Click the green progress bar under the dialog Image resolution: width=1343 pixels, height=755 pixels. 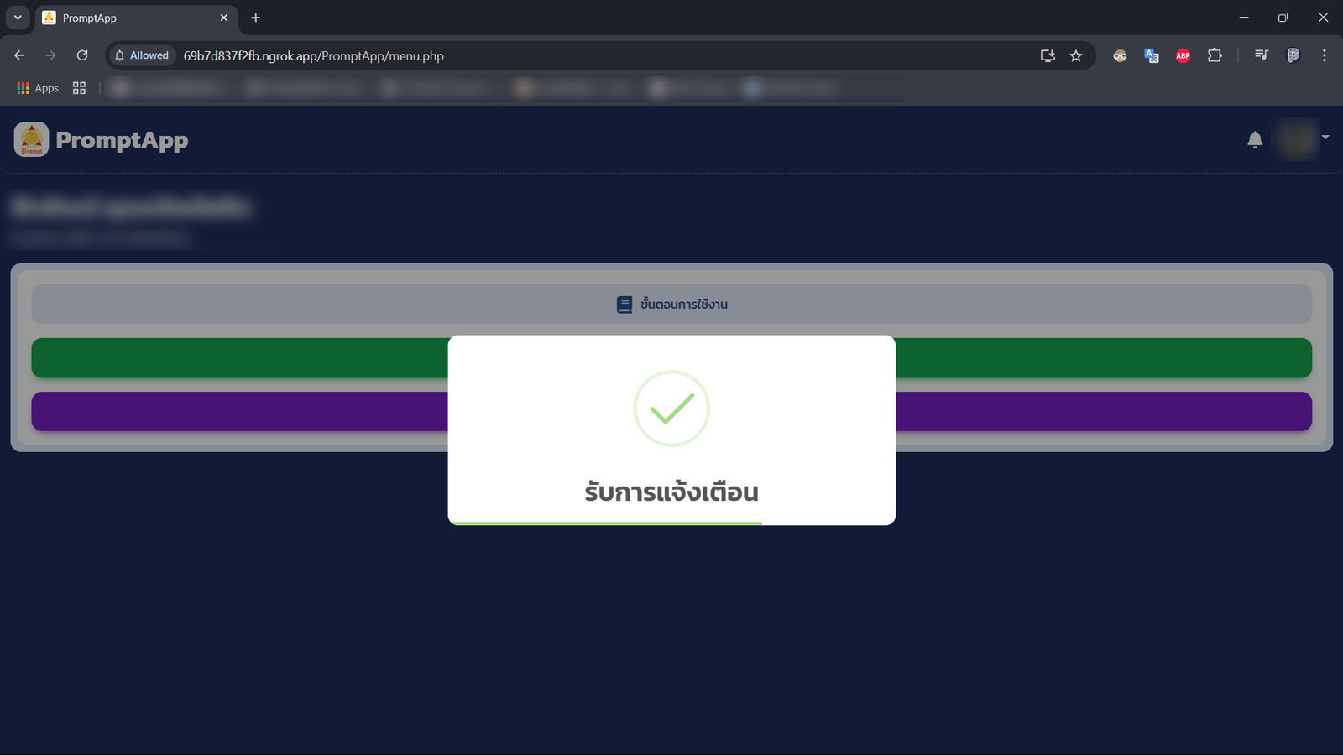(x=604, y=523)
